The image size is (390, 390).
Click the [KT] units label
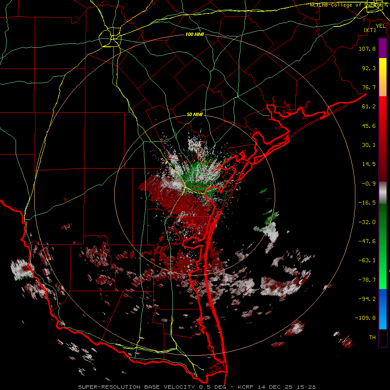pyautogui.click(x=370, y=30)
